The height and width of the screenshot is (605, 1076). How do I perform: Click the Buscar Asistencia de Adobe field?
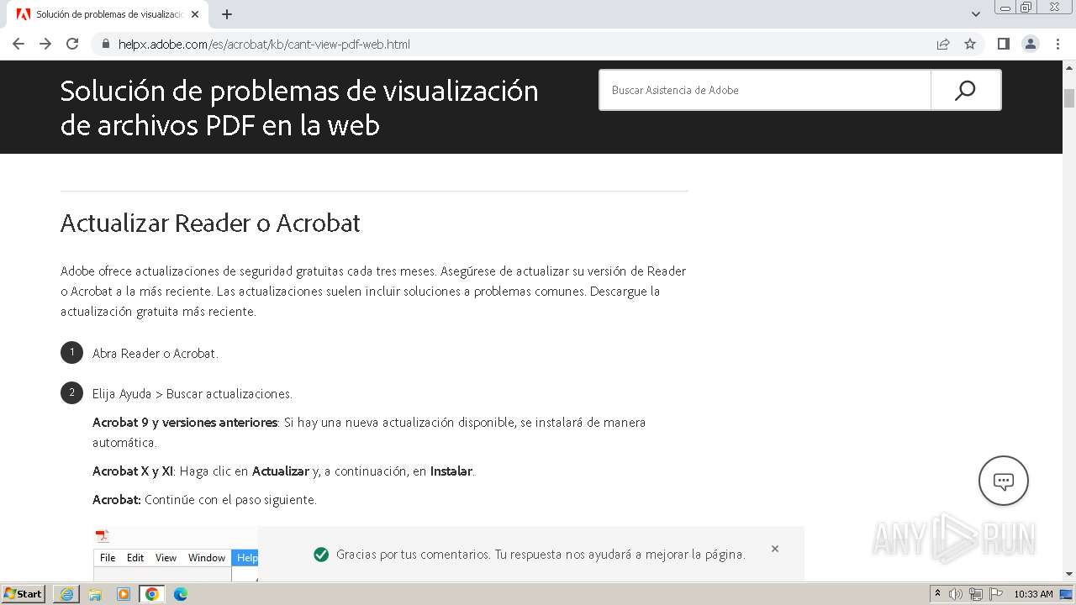765,90
